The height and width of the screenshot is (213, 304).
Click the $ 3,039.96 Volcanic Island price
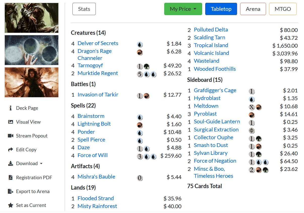(285, 53)
